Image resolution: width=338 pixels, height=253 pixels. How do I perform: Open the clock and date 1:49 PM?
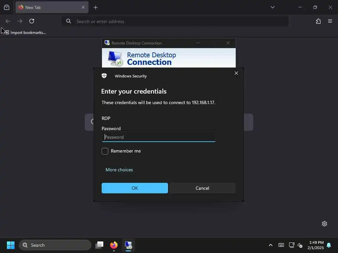coord(316,245)
